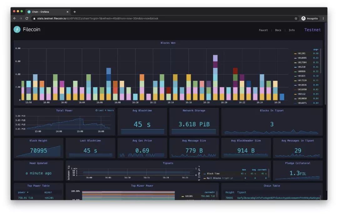Click the Tipsets legend avg column header
The height and width of the screenshot is (214, 338).
254,170
